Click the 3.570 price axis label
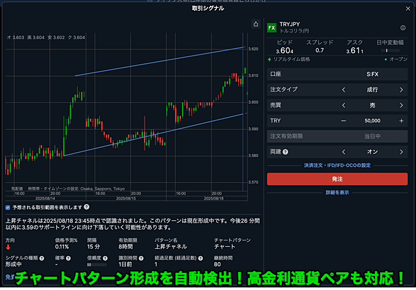 click(253, 182)
